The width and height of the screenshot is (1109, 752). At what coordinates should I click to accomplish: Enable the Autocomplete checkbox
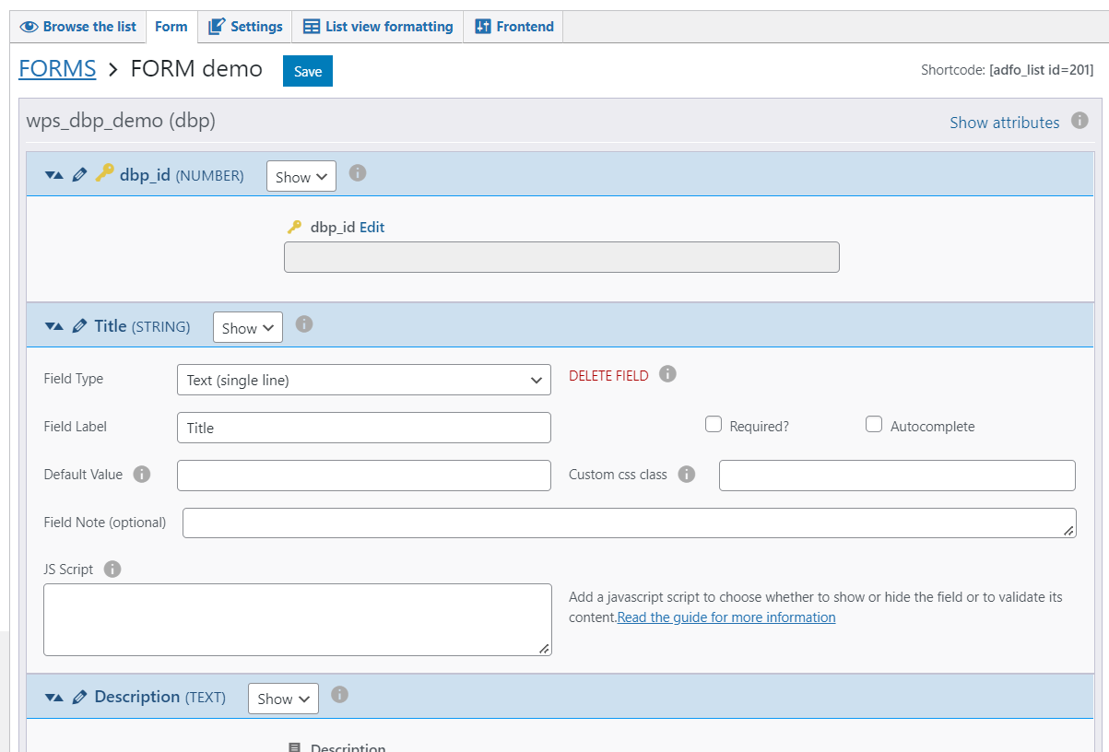click(x=874, y=424)
